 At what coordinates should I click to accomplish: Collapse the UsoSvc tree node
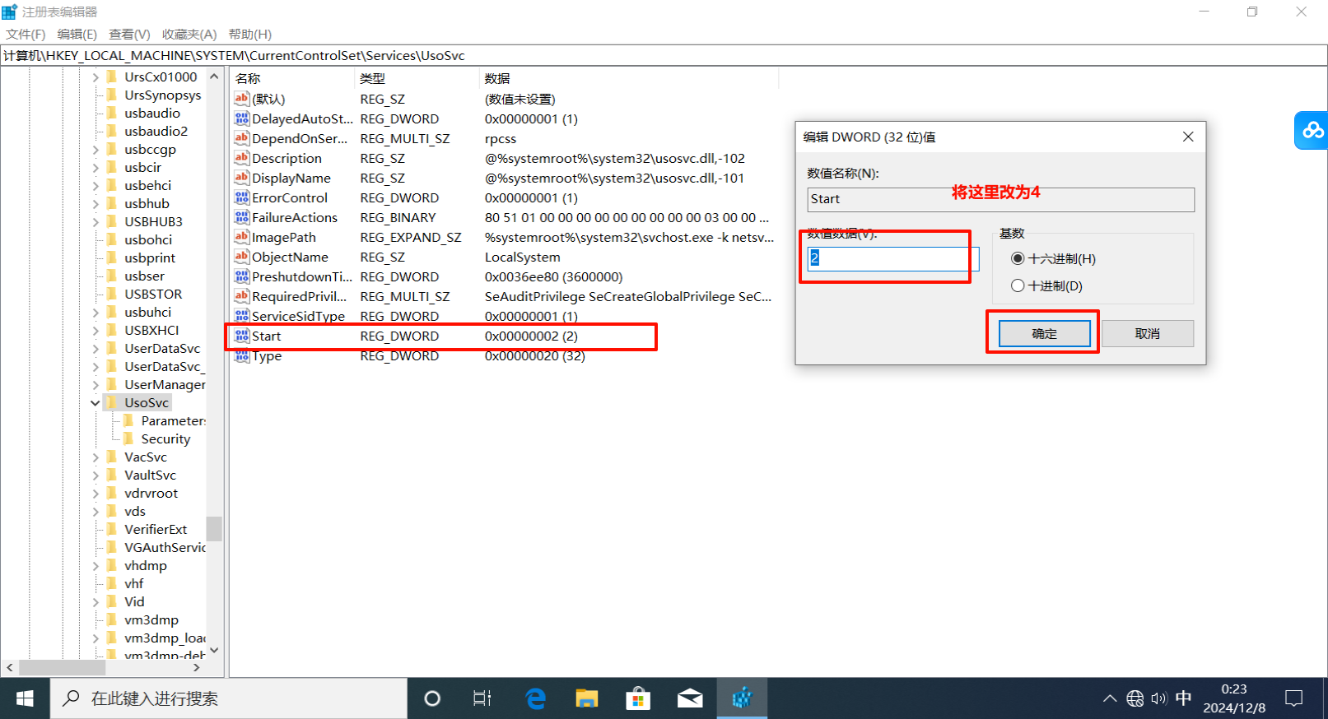tap(96, 403)
